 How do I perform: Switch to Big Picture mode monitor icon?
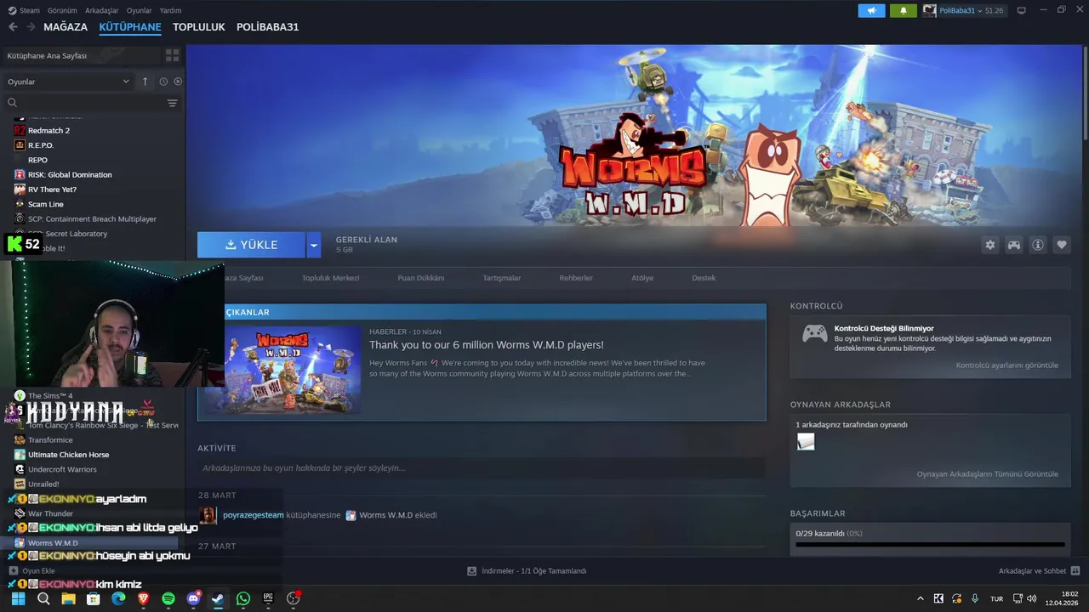point(1021,10)
